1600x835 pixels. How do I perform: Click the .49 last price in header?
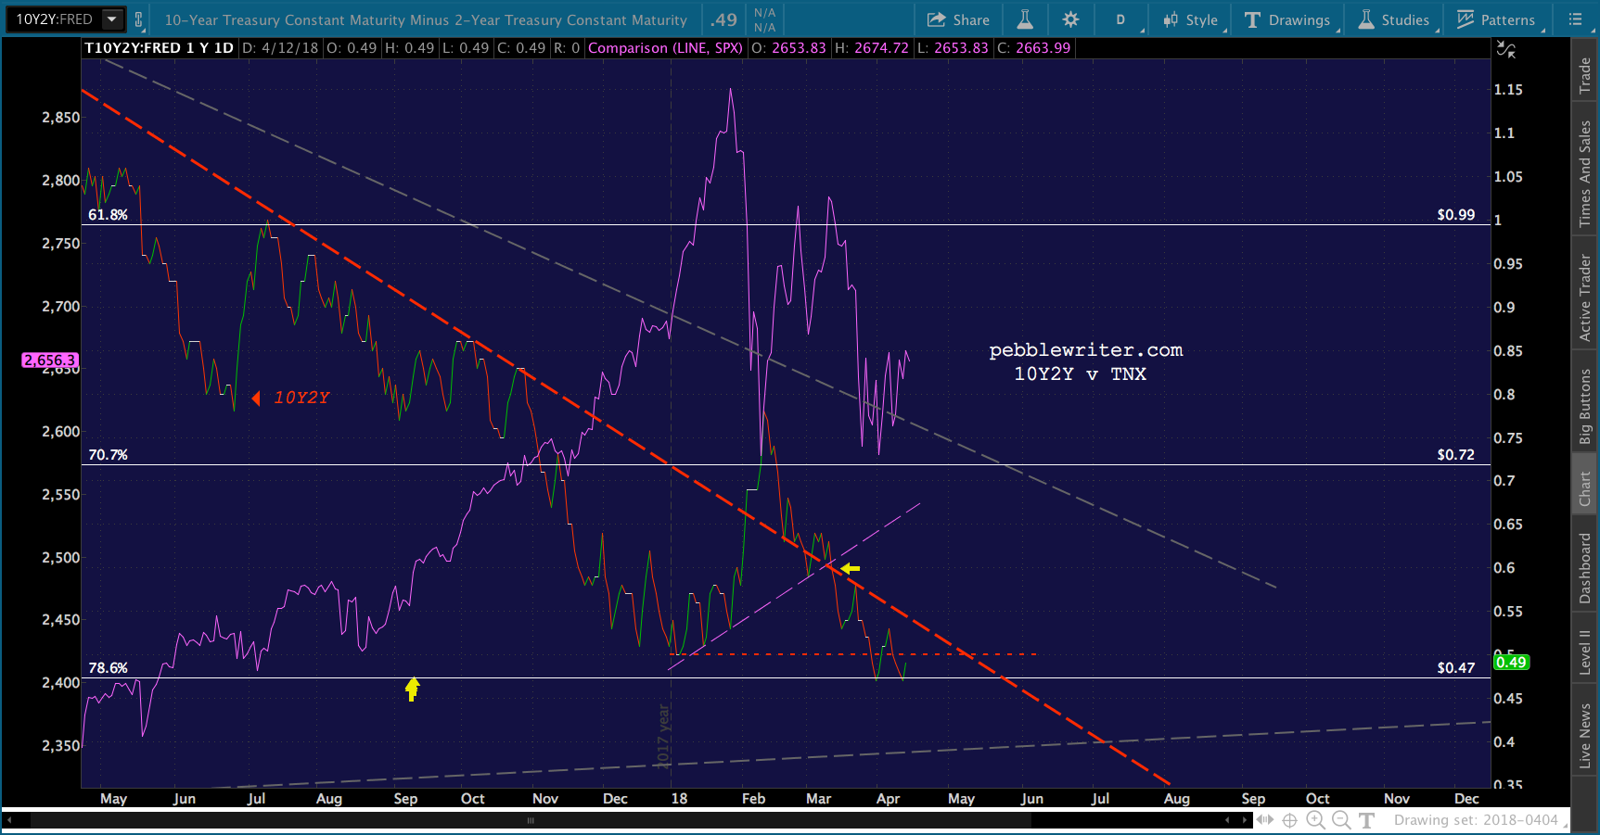point(723,19)
